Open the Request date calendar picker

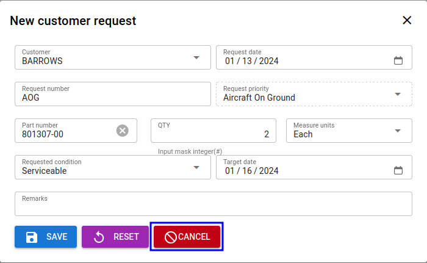point(398,60)
